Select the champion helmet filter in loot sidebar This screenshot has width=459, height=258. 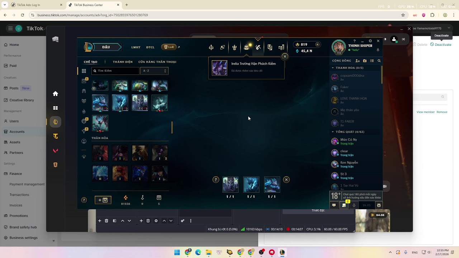pos(84,91)
